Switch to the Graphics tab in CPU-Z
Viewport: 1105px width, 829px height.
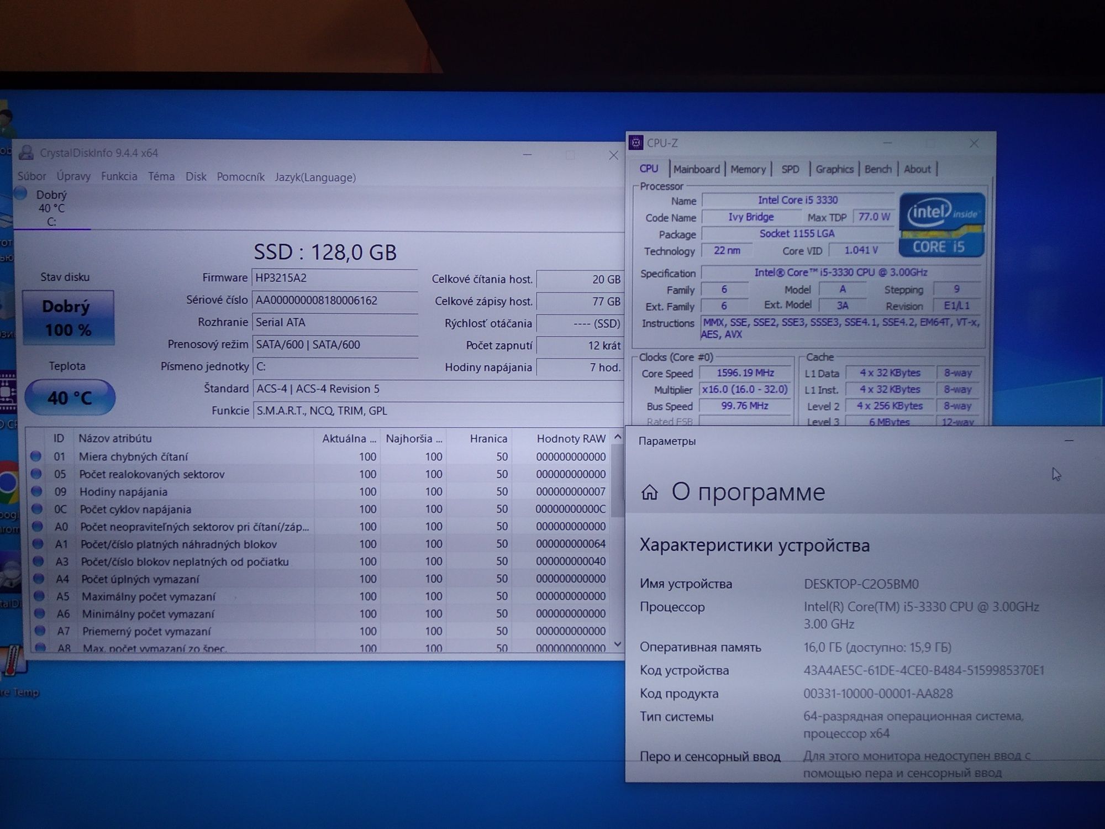point(834,169)
